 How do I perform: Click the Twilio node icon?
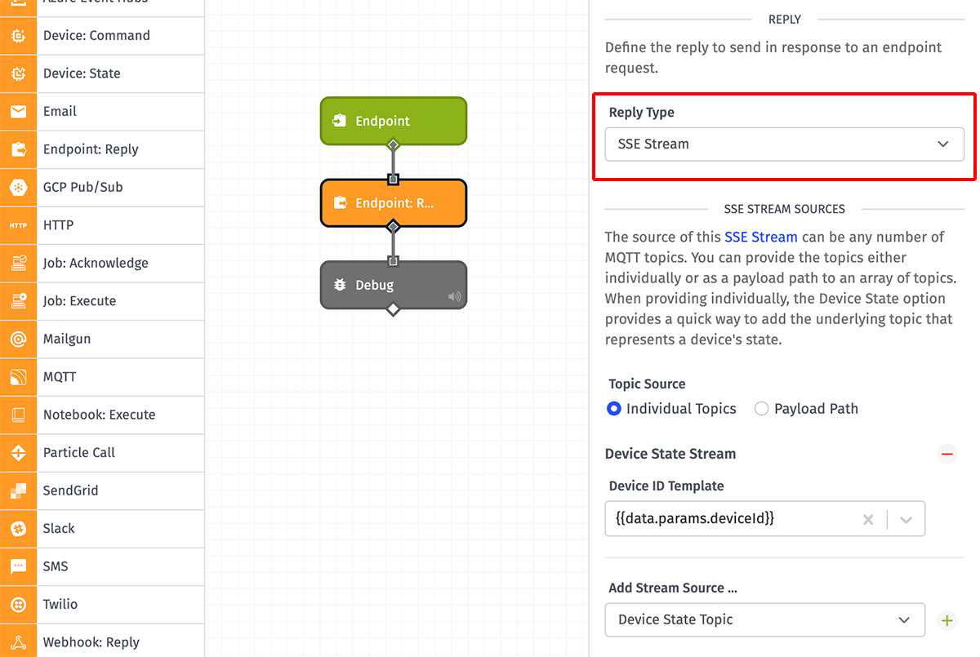pyautogui.click(x=17, y=604)
